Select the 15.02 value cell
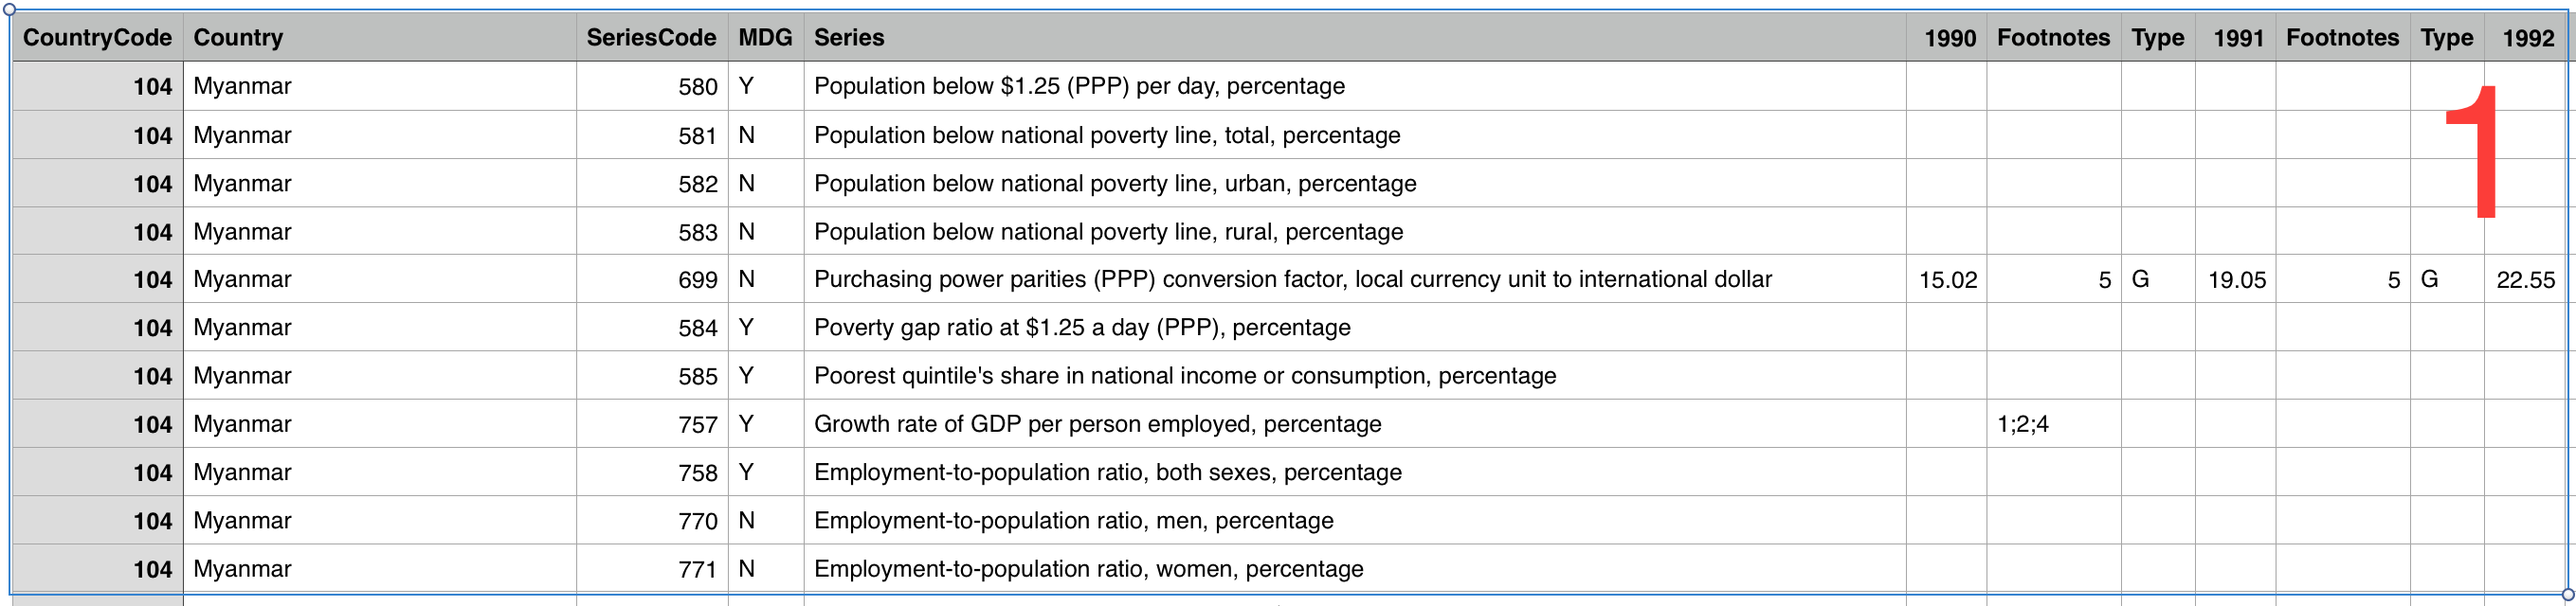This screenshot has width=2576, height=606. (1948, 280)
